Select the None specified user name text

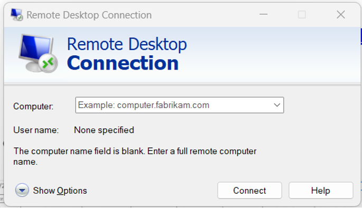click(104, 130)
